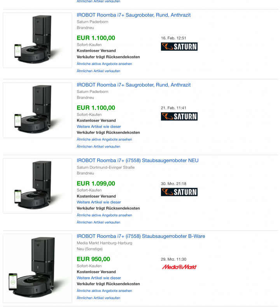Image resolution: width=280 pixels, height=307 pixels.
Task: Open the Roomba i7558 NEU product image
Action: [37, 186]
